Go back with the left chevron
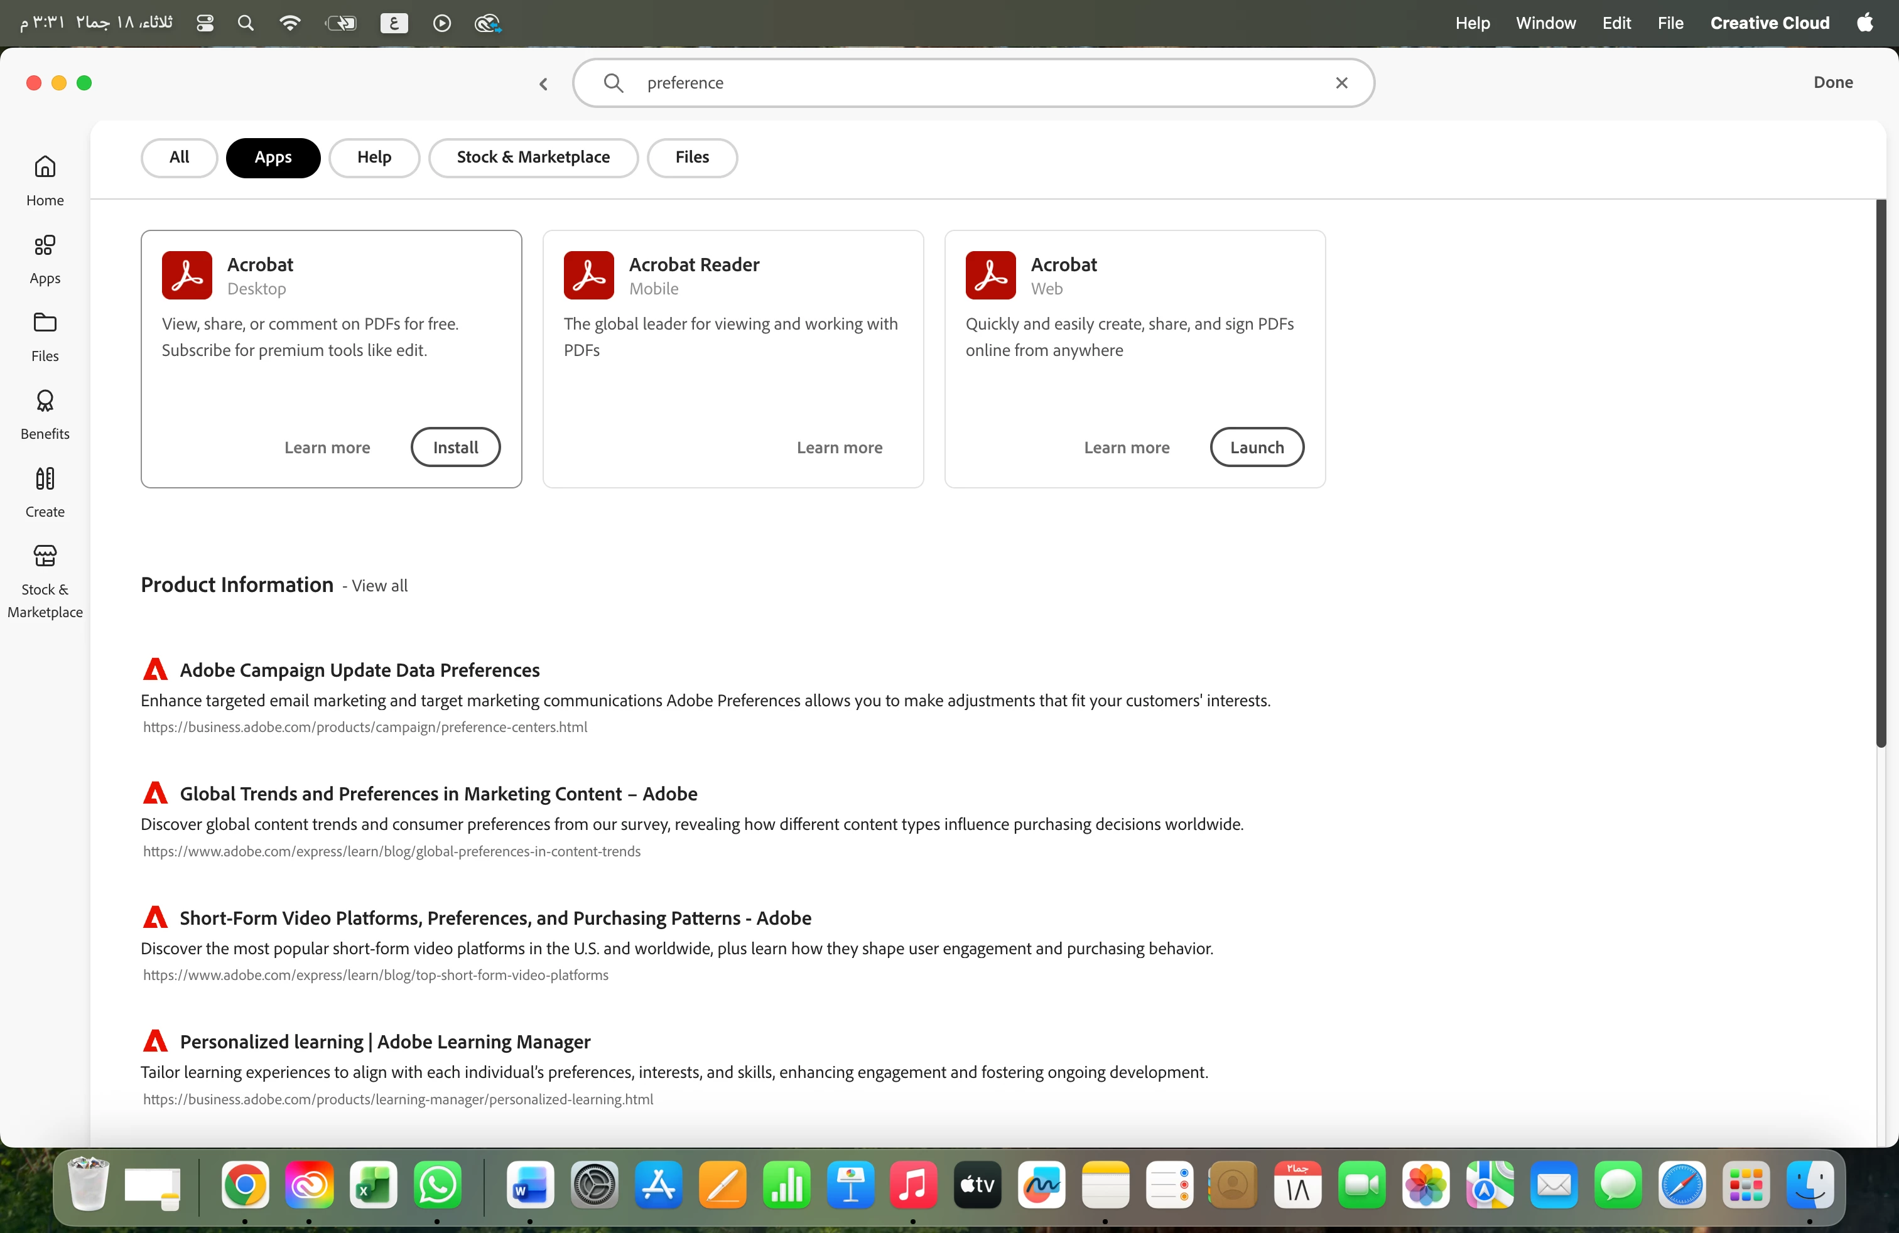 coord(543,83)
